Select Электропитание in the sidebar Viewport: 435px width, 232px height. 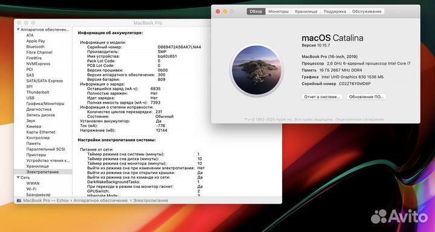point(42,172)
